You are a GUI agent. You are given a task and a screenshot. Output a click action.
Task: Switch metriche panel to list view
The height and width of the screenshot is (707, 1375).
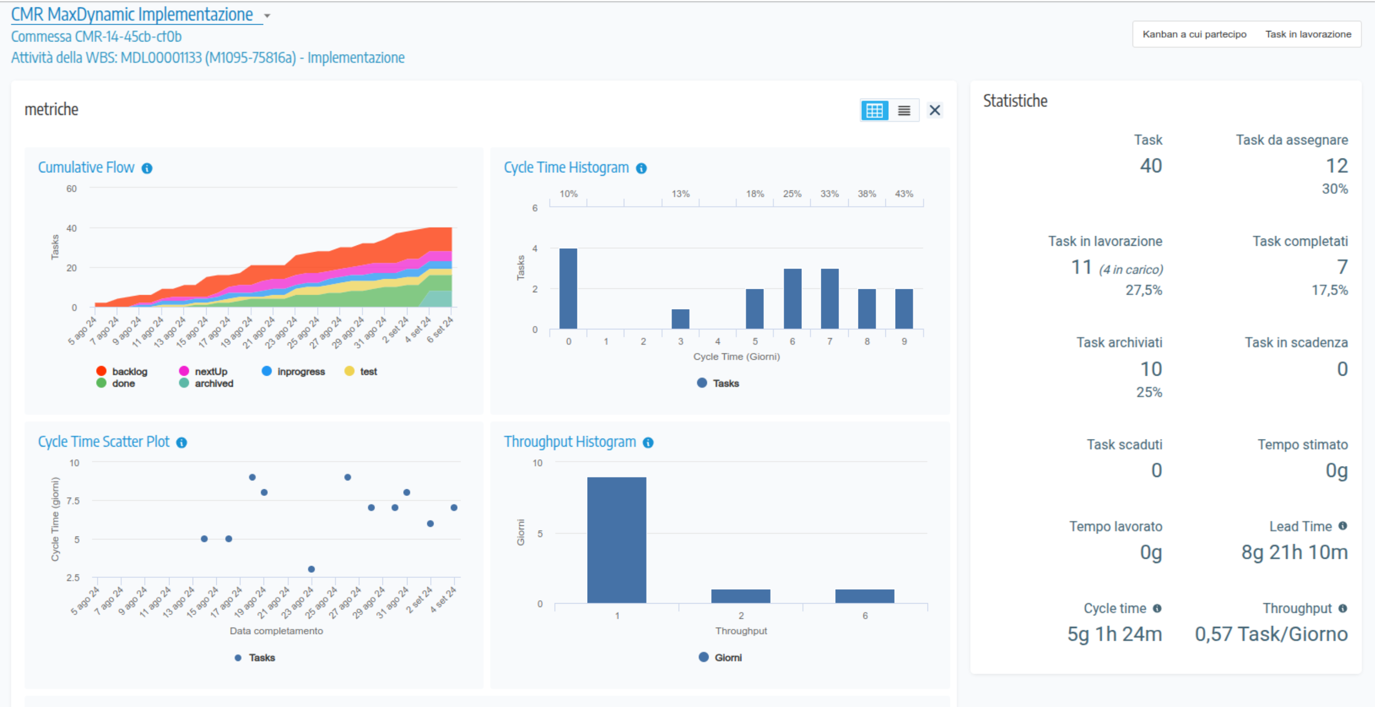tap(904, 111)
